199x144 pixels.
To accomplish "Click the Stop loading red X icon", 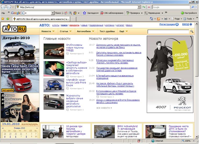I will coord(149,7).
